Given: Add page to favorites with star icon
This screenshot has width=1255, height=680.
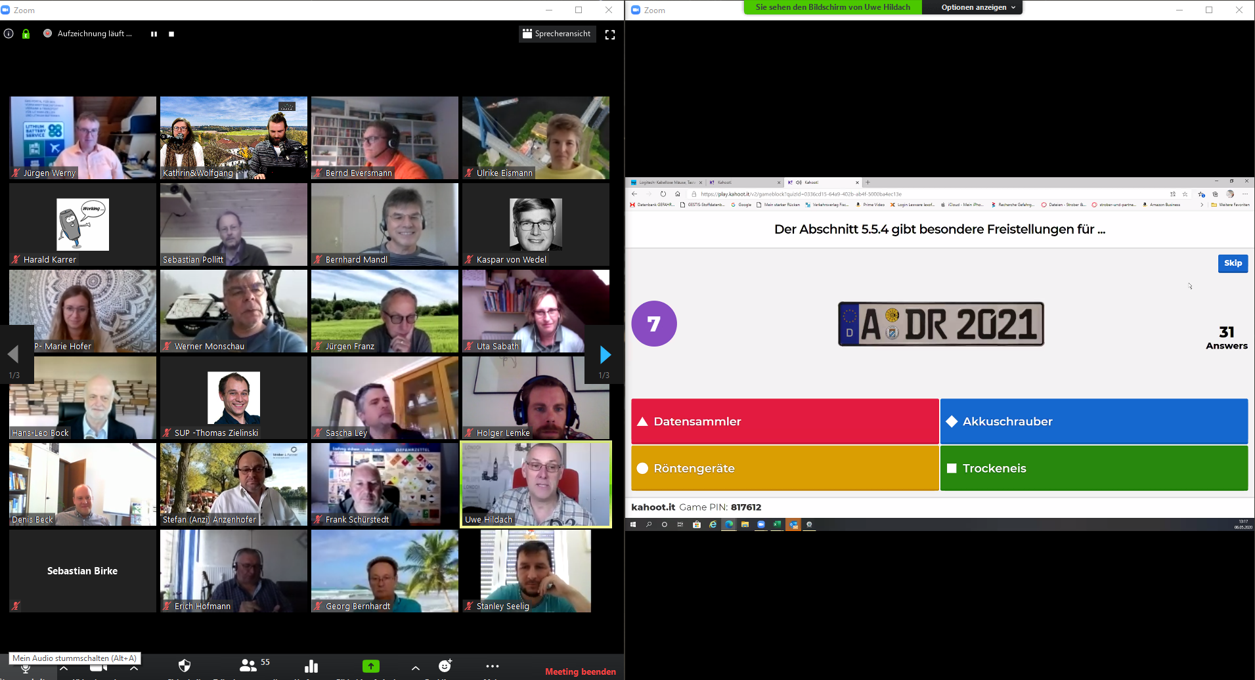Looking at the screenshot, I should (x=1185, y=194).
